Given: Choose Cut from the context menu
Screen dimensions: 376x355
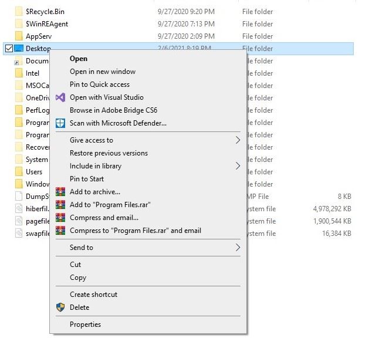Looking at the screenshot, I should [x=148, y=265].
